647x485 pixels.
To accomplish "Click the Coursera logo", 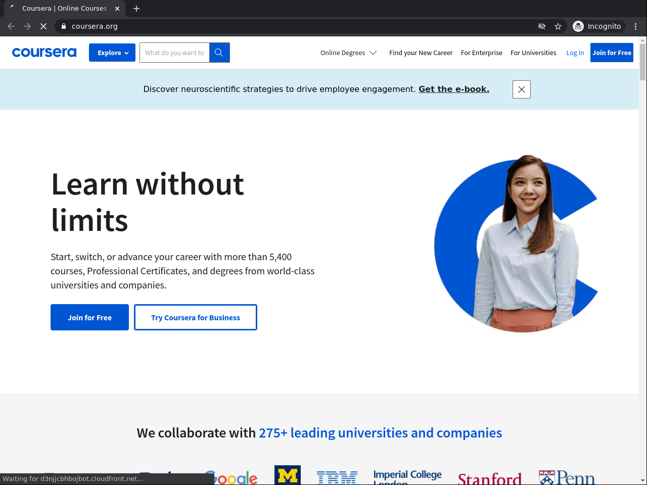I will point(44,53).
